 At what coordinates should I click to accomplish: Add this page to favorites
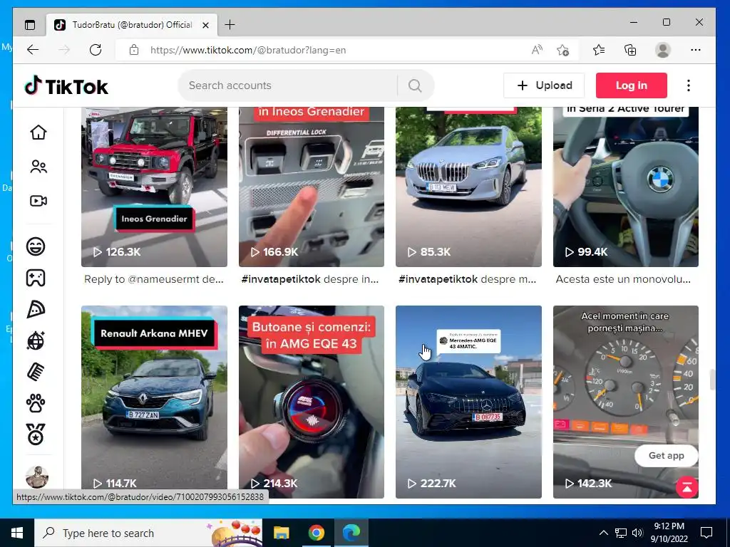click(x=563, y=50)
